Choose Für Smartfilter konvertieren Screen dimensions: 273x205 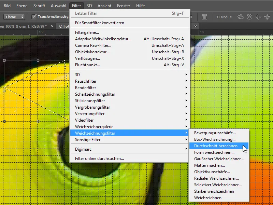[x=130, y=23]
